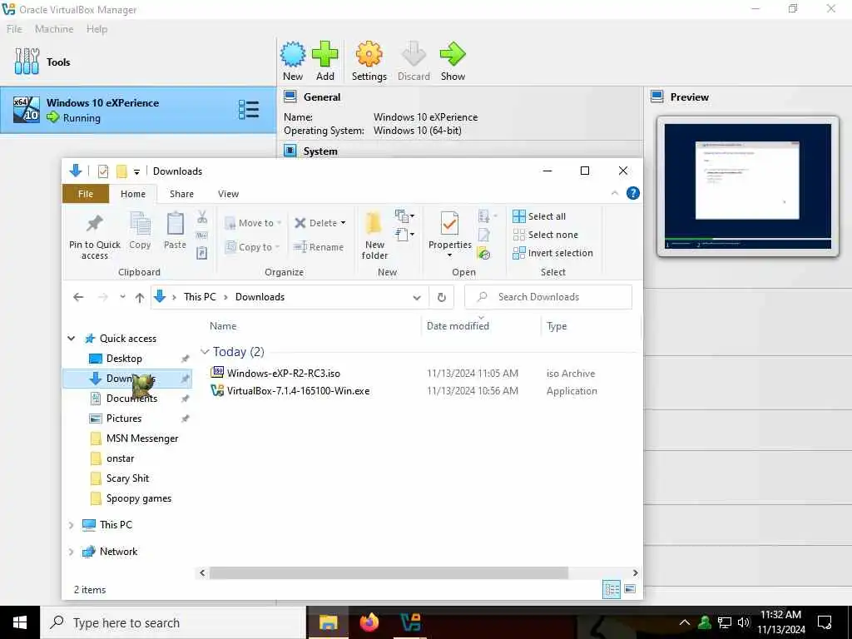The width and height of the screenshot is (852, 639).
Task: Click the Paste shortcut icon
Action: pyautogui.click(x=202, y=253)
